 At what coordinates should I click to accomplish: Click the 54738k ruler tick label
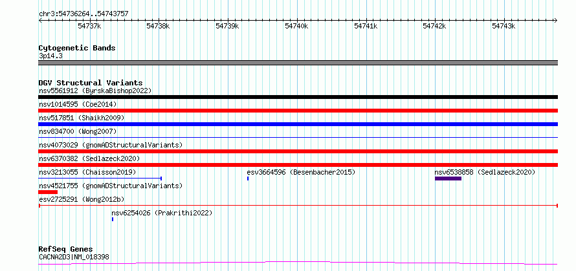(159, 27)
